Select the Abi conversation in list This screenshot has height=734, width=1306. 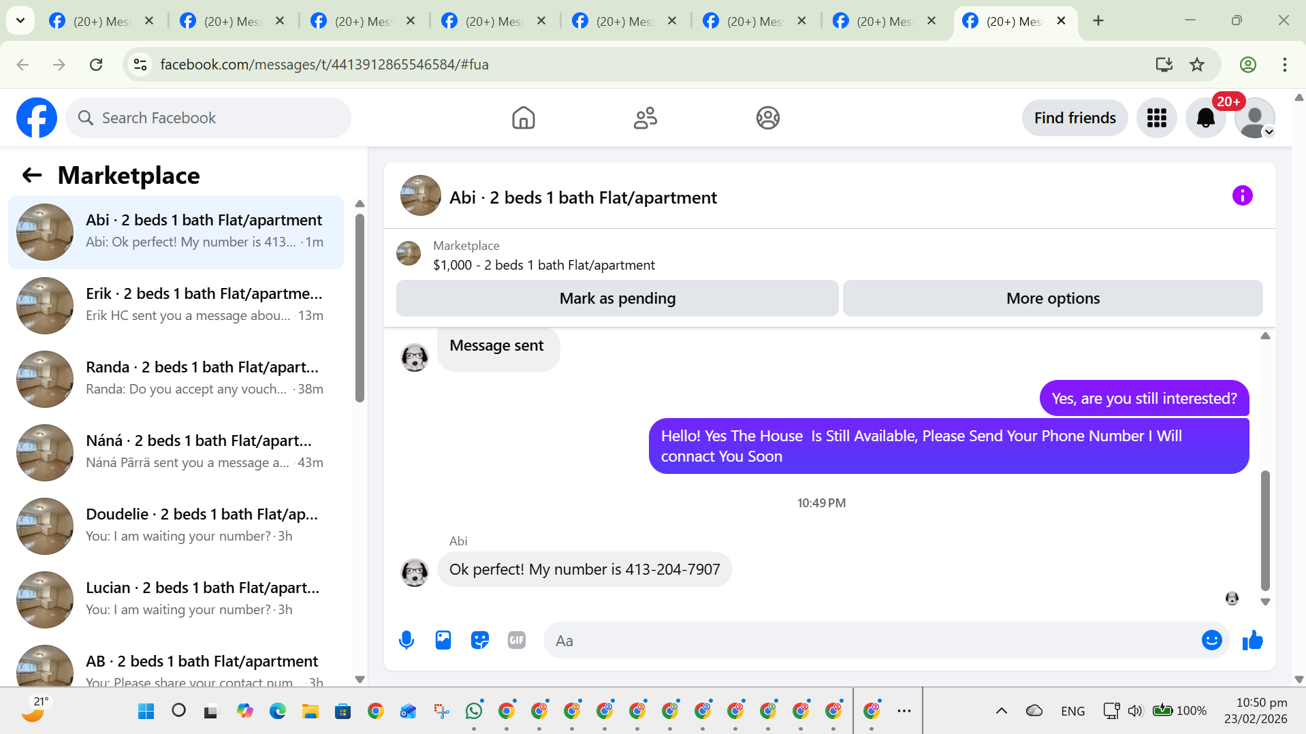click(x=176, y=232)
